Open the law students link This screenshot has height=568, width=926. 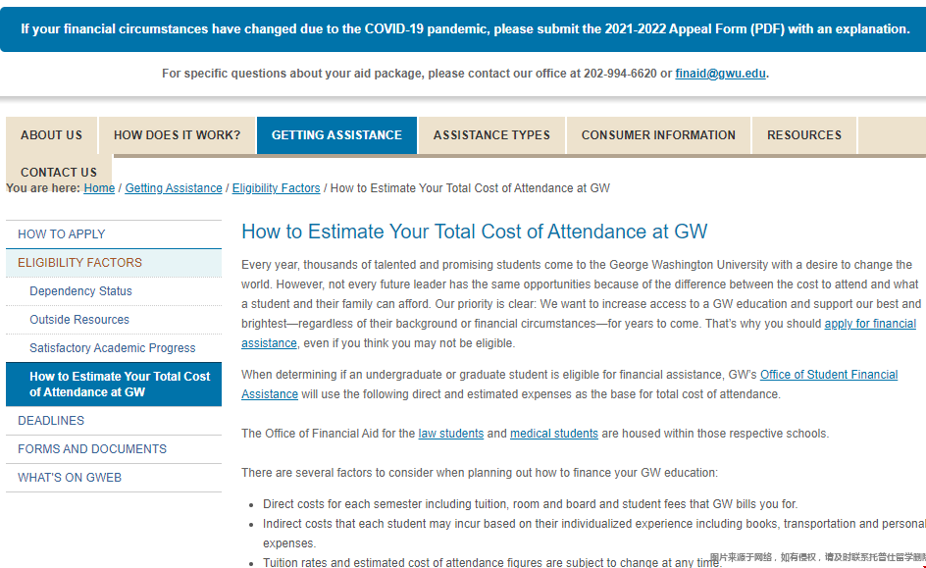450,434
